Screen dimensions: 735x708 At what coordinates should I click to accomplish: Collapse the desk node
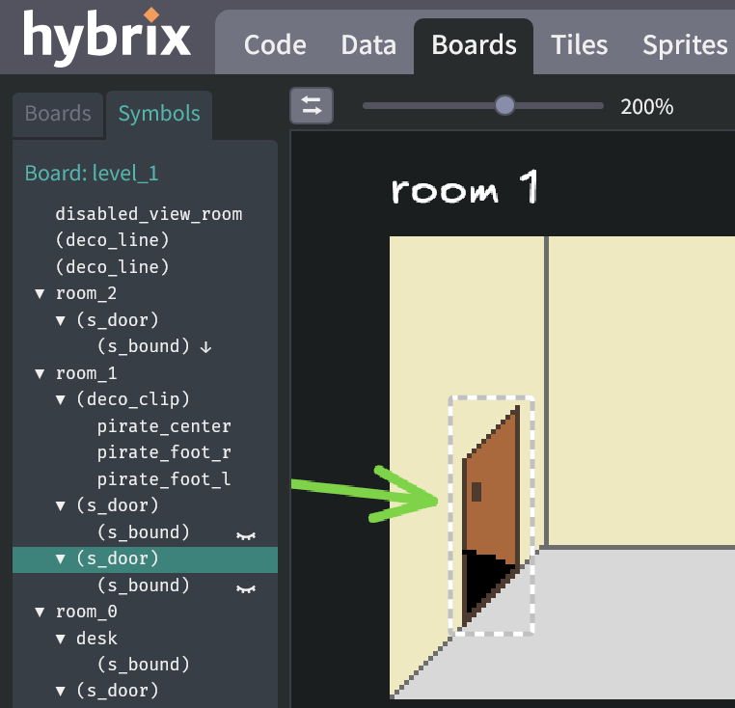pyautogui.click(x=61, y=639)
